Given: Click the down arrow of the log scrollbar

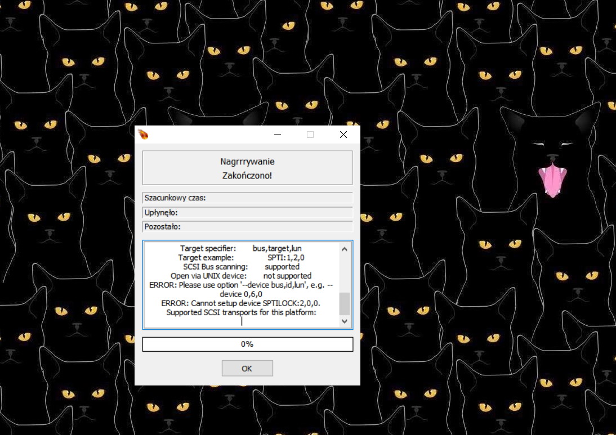Looking at the screenshot, I should click(x=344, y=321).
